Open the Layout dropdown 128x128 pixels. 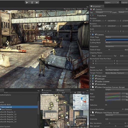(124, 3)
